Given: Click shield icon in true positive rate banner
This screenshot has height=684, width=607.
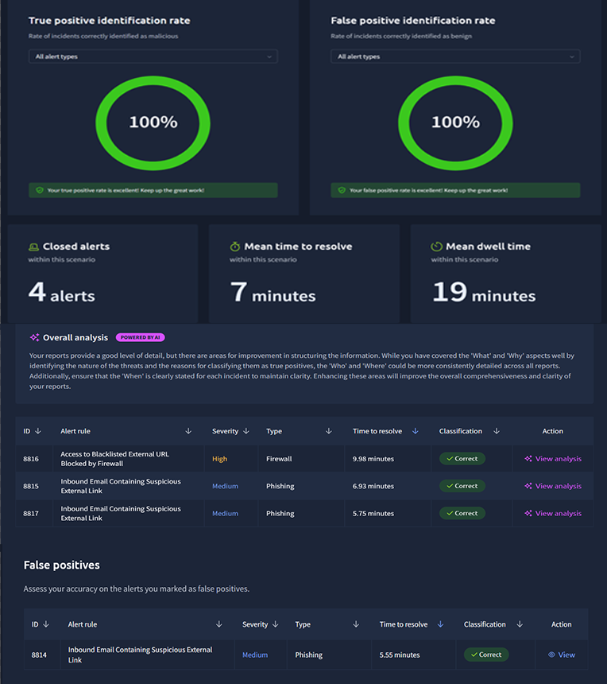Looking at the screenshot, I should click(40, 190).
